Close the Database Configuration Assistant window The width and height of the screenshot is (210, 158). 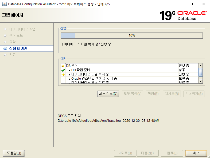point(203,4)
